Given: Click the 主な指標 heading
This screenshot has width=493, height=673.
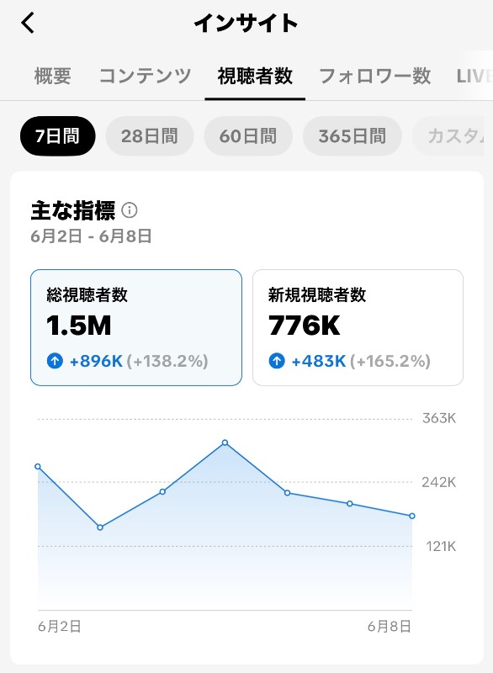Looking at the screenshot, I should (x=73, y=210).
